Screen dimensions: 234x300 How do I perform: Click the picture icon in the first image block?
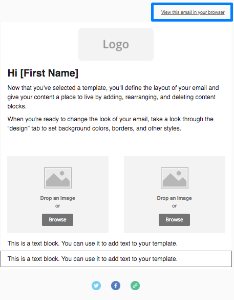[x=58, y=178]
